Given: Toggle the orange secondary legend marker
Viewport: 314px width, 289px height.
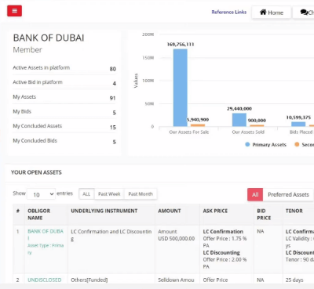Looking at the screenshot, I should tap(297, 144).
